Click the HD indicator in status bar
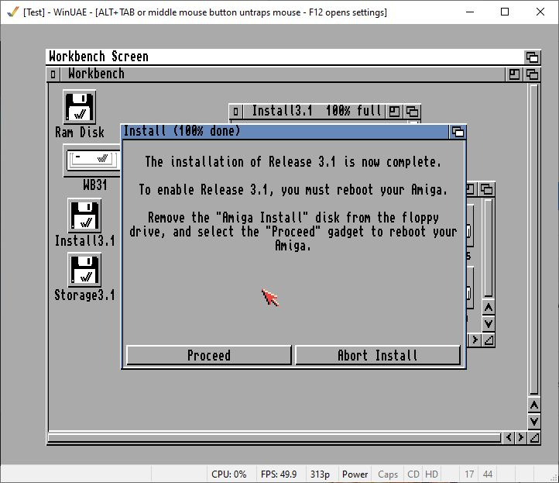The width and height of the screenshot is (559, 483). (431, 474)
